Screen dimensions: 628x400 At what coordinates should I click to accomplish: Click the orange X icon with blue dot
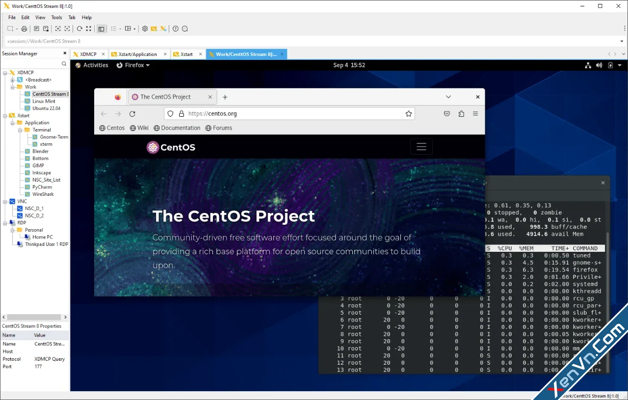pos(163,29)
